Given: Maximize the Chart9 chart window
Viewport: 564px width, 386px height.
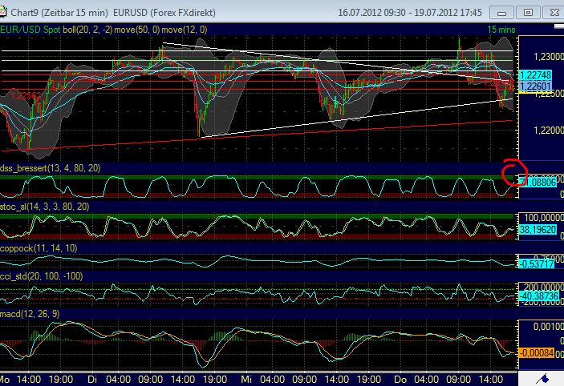Looking at the screenshot, I should pos(528,13).
